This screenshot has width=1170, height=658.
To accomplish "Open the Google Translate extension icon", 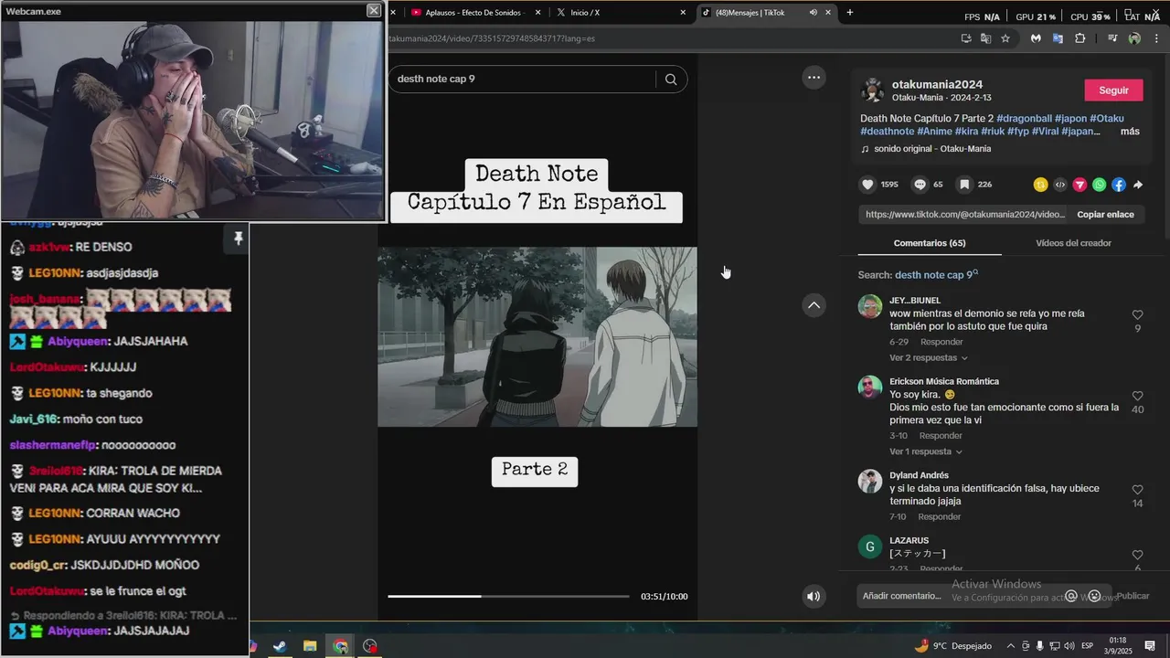I will pyautogui.click(x=1058, y=38).
